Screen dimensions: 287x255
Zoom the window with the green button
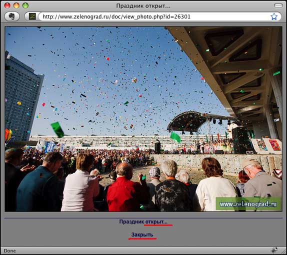(25, 5)
